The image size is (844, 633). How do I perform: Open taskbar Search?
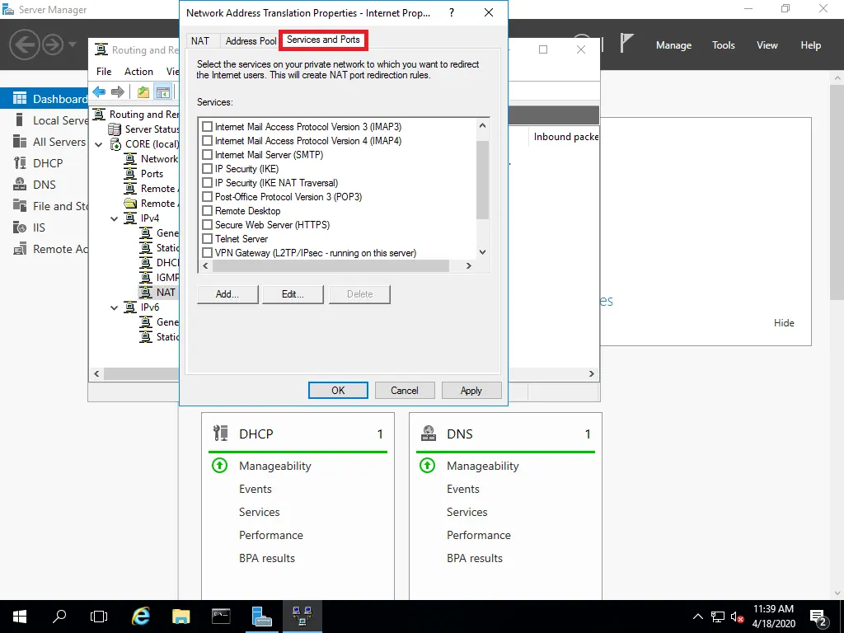click(x=59, y=617)
